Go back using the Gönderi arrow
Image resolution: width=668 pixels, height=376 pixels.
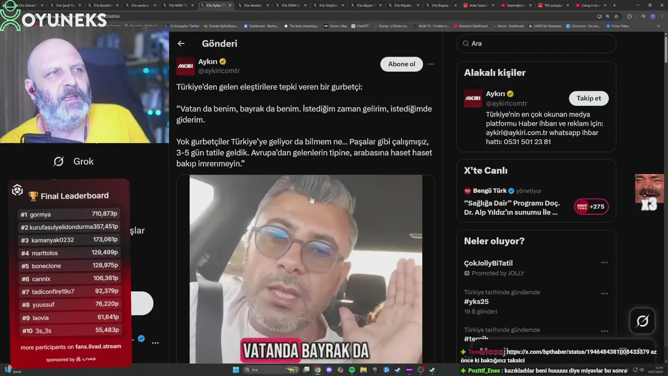181,44
